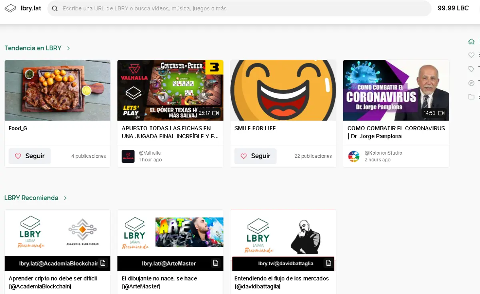Click the 1 hour ago timestamp
Image resolution: width=480 pixels, height=294 pixels.
(x=150, y=160)
